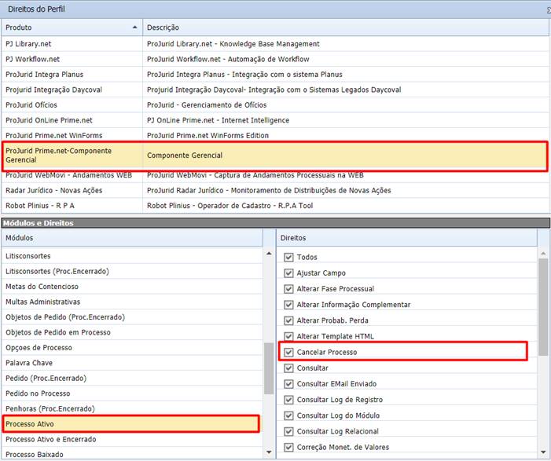551x461 pixels.
Task: Toggle Alterar Informação Complementar checkbox
Action: click(x=288, y=305)
